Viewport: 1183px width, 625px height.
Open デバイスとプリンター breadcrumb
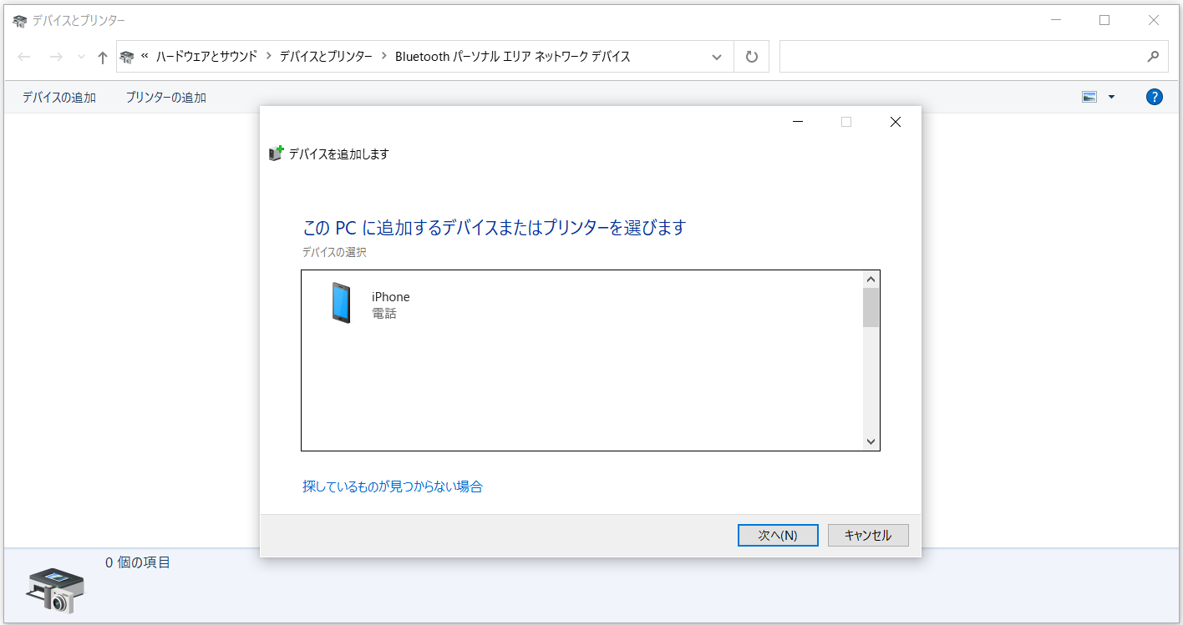coord(326,57)
